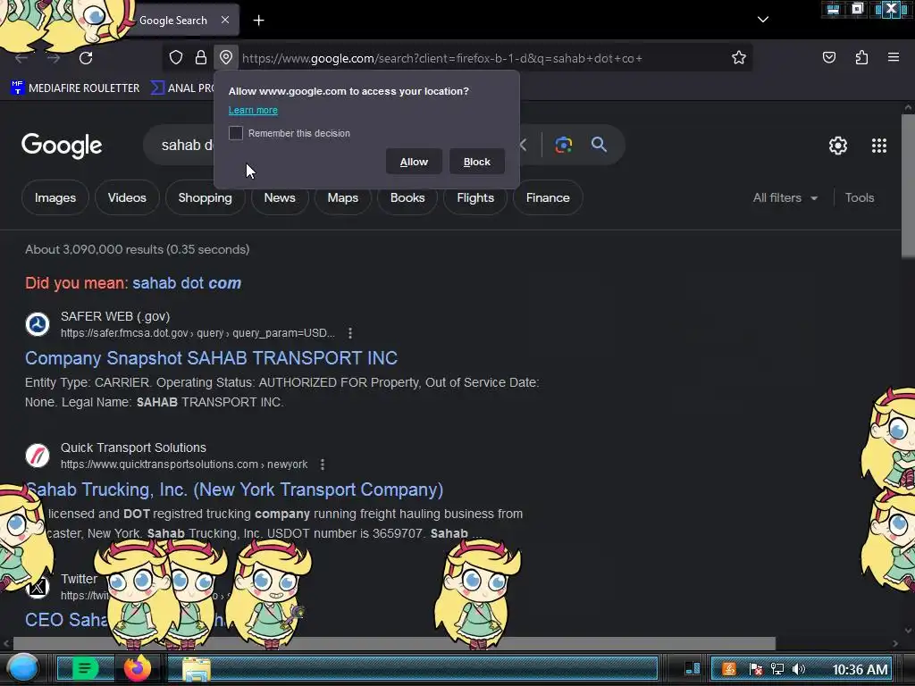Tick Remember this decision checkbox
This screenshot has width=915, height=686.
(236, 133)
